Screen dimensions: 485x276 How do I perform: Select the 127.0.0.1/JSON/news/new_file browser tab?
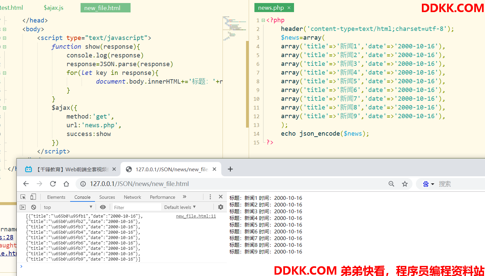[x=171, y=169]
